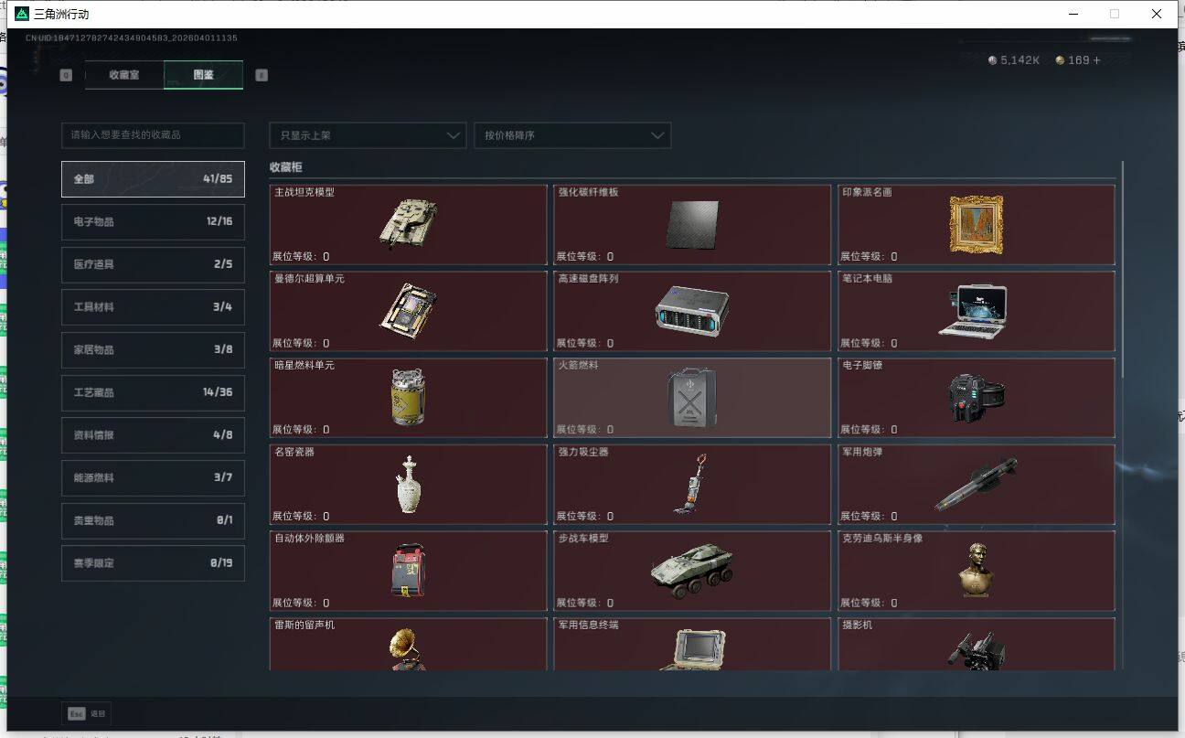The width and height of the screenshot is (1185, 738).
Task: Click the CN UID text at top left
Action: tap(132, 38)
